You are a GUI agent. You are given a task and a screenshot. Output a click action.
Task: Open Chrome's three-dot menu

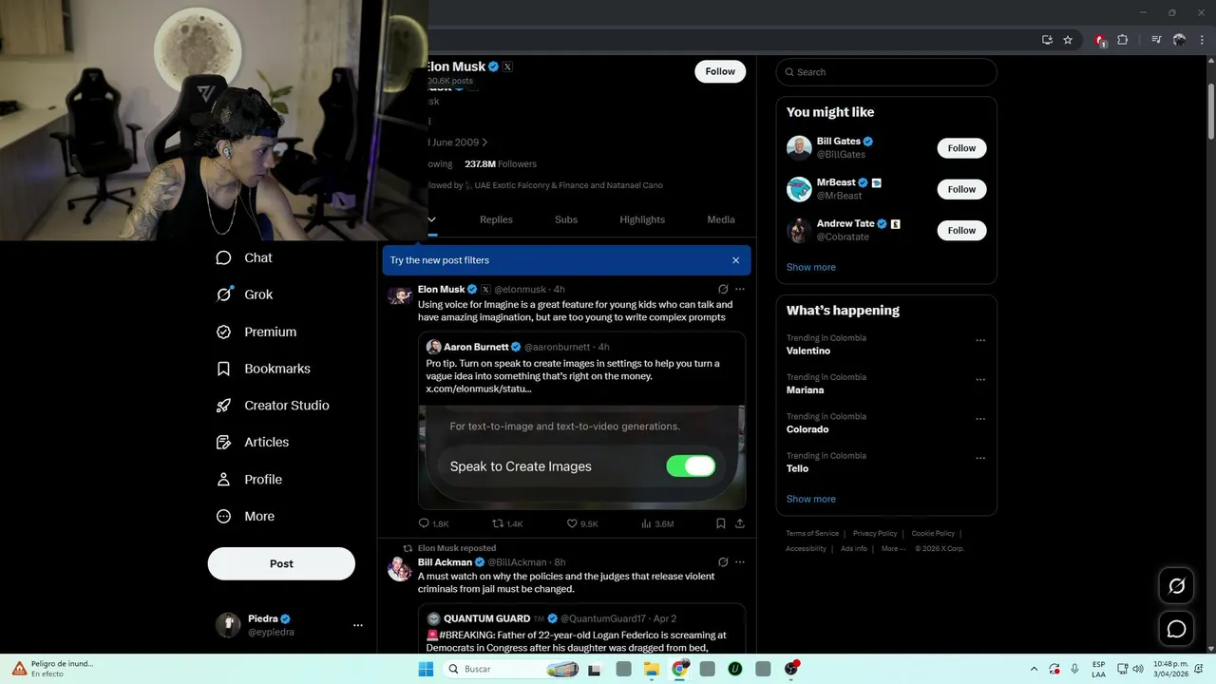click(x=1200, y=40)
